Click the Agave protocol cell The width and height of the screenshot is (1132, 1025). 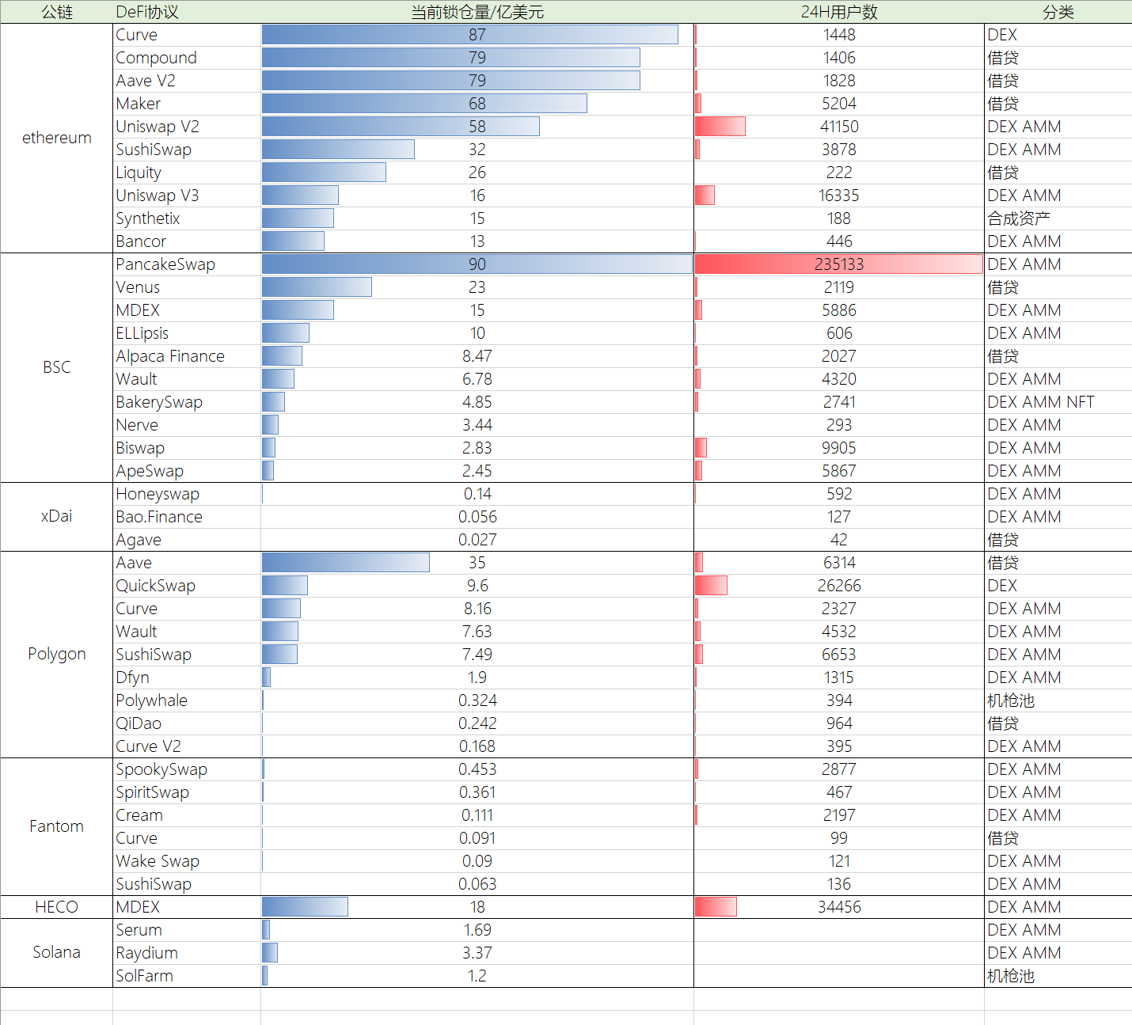coord(187,540)
